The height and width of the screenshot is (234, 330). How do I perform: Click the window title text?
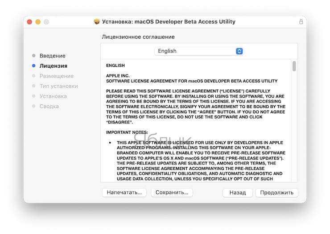pos(169,22)
